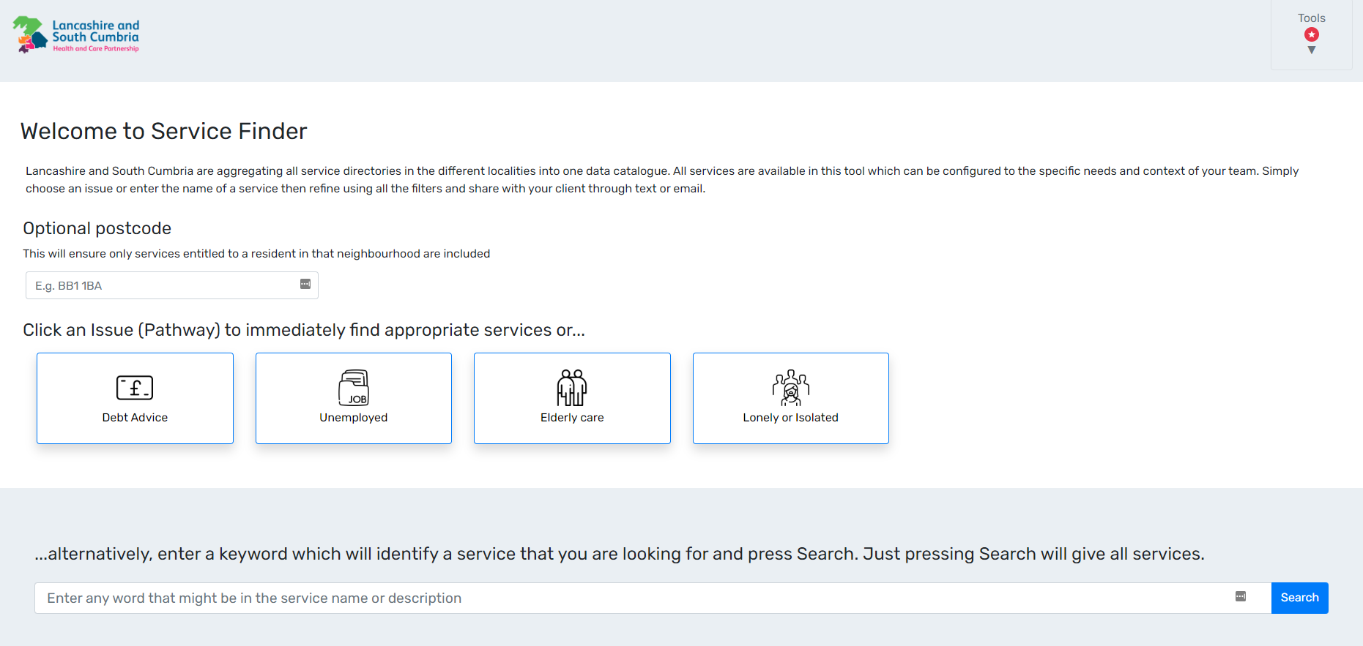Screen dimensions: 1363x646
Task: Click the autofill icon in postcode field
Action: (305, 285)
